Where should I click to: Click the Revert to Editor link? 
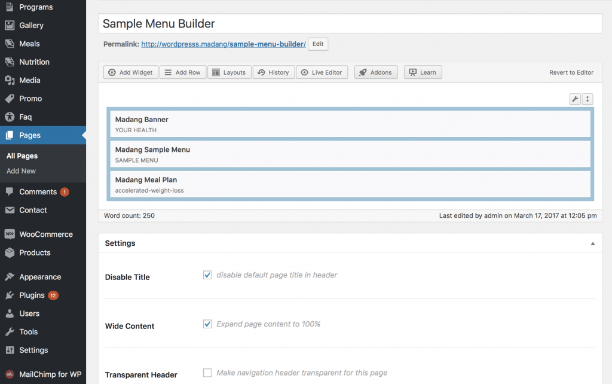click(571, 72)
